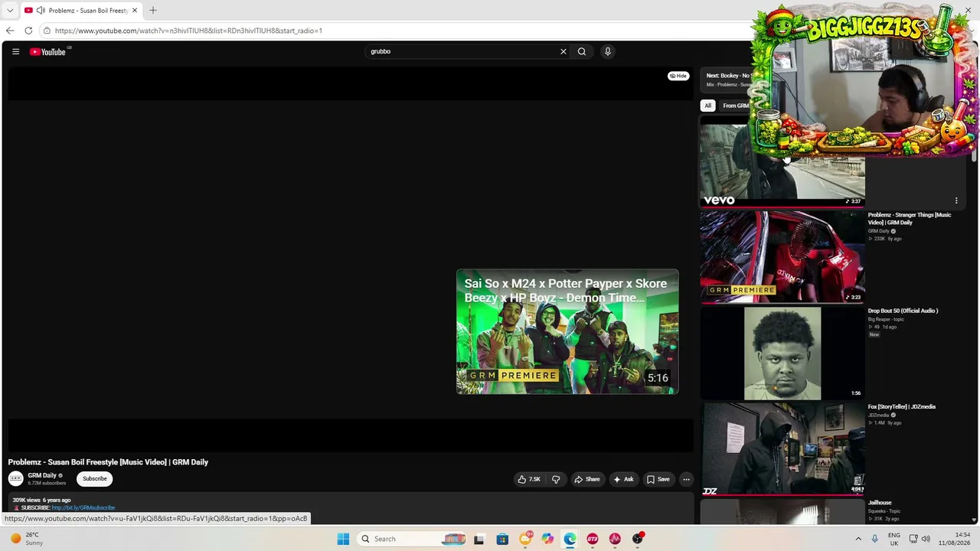
Task: Select the 'From GRM' filter chip
Action: click(735, 106)
